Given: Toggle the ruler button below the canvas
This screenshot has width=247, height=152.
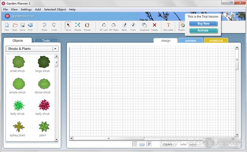Looking at the screenshot, I should (142, 145).
